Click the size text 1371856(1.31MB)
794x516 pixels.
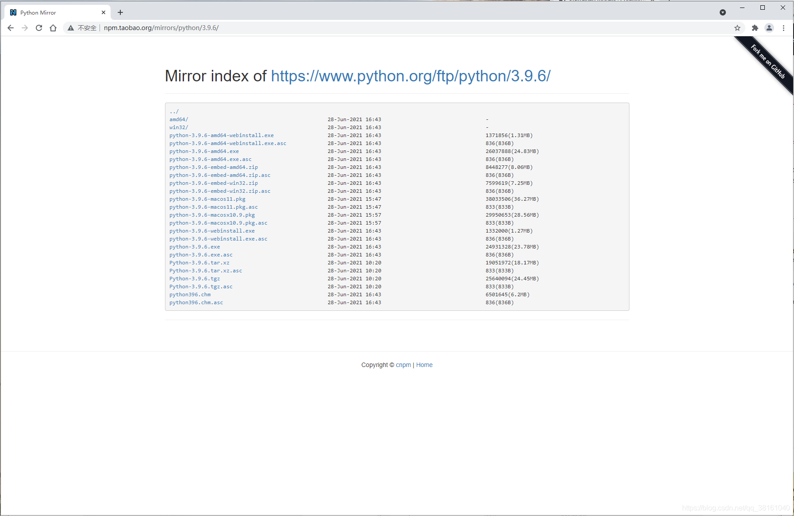[509, 135]
